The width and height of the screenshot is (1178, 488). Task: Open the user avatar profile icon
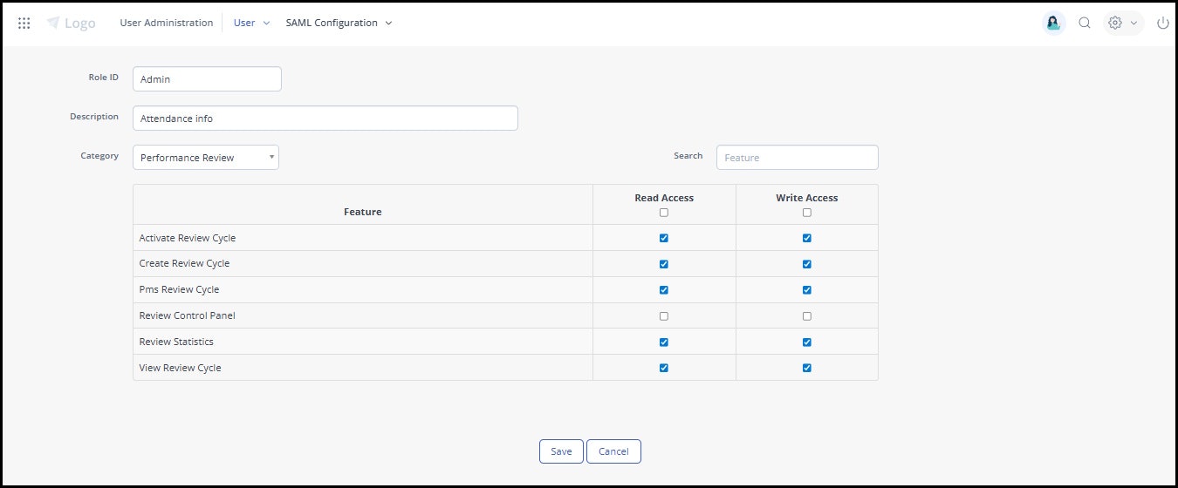coord(1054,24)
